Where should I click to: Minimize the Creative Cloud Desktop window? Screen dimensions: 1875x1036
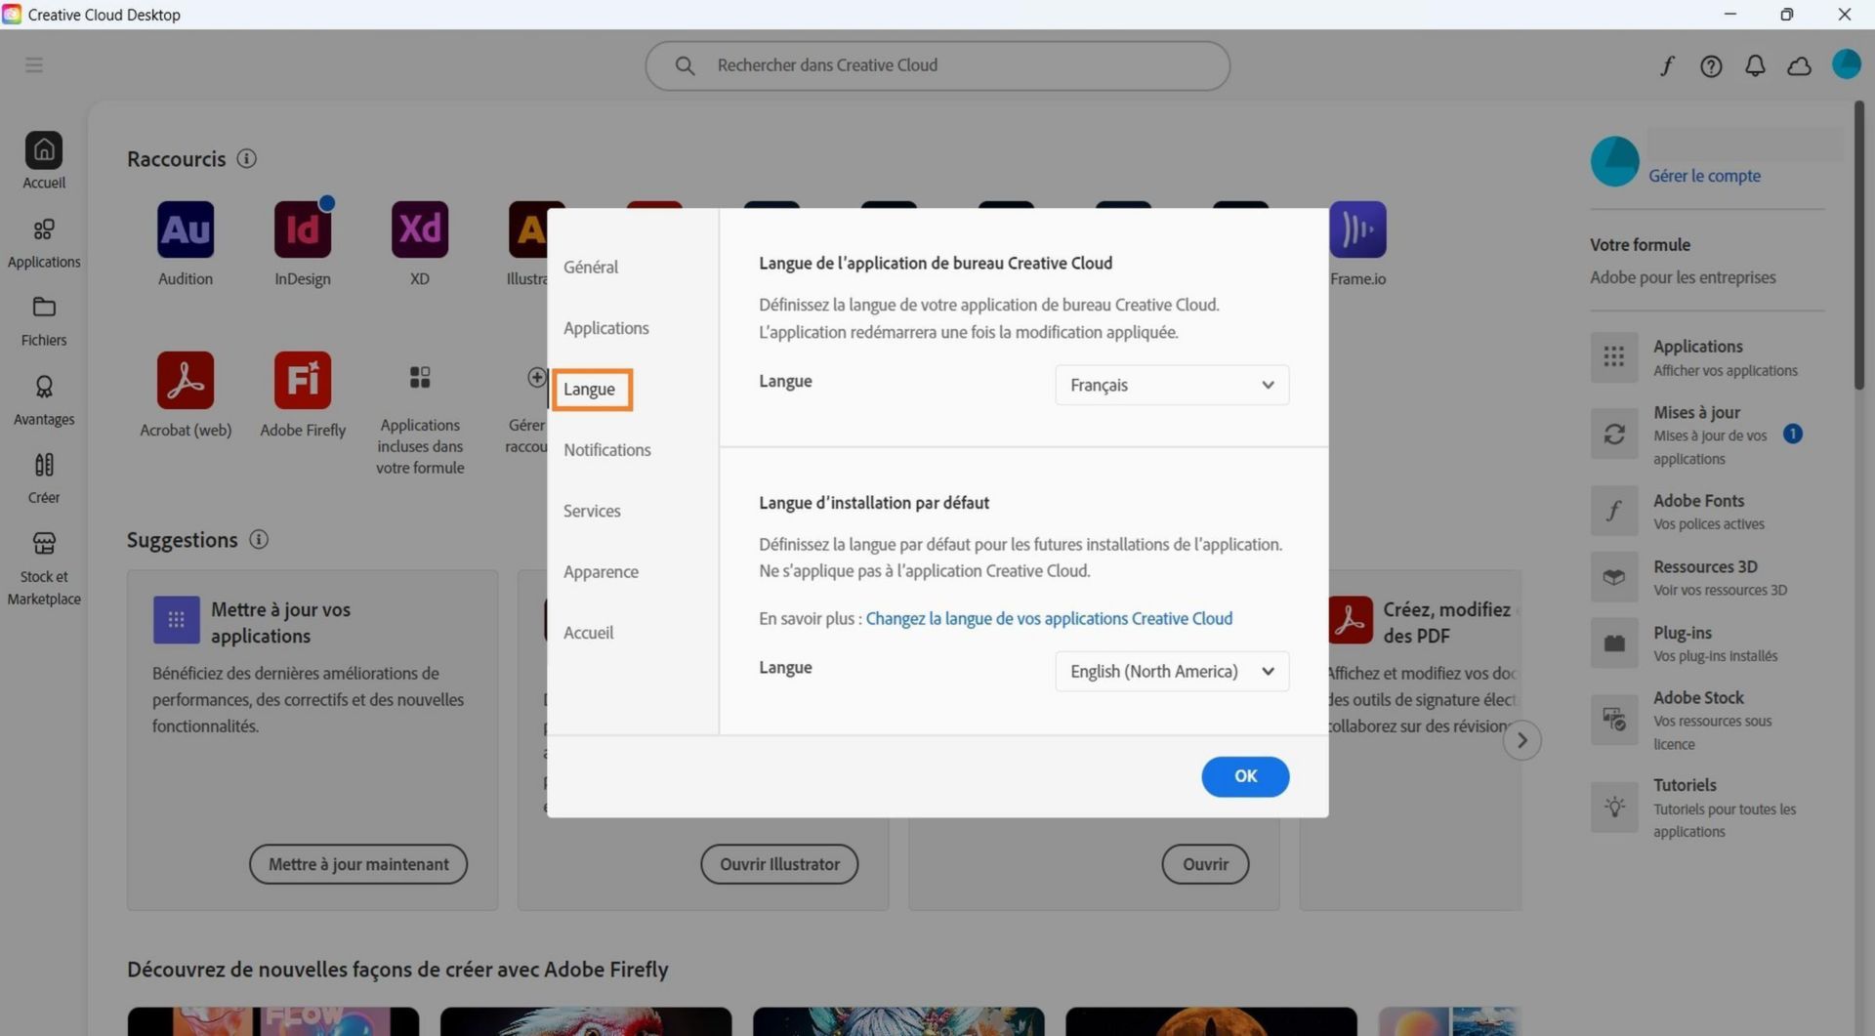(1730, 15)
